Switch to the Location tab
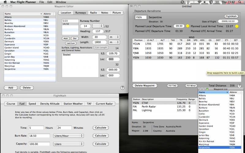Image resolution: width=245 pixels, height=153 pixels. click(66, 13)
